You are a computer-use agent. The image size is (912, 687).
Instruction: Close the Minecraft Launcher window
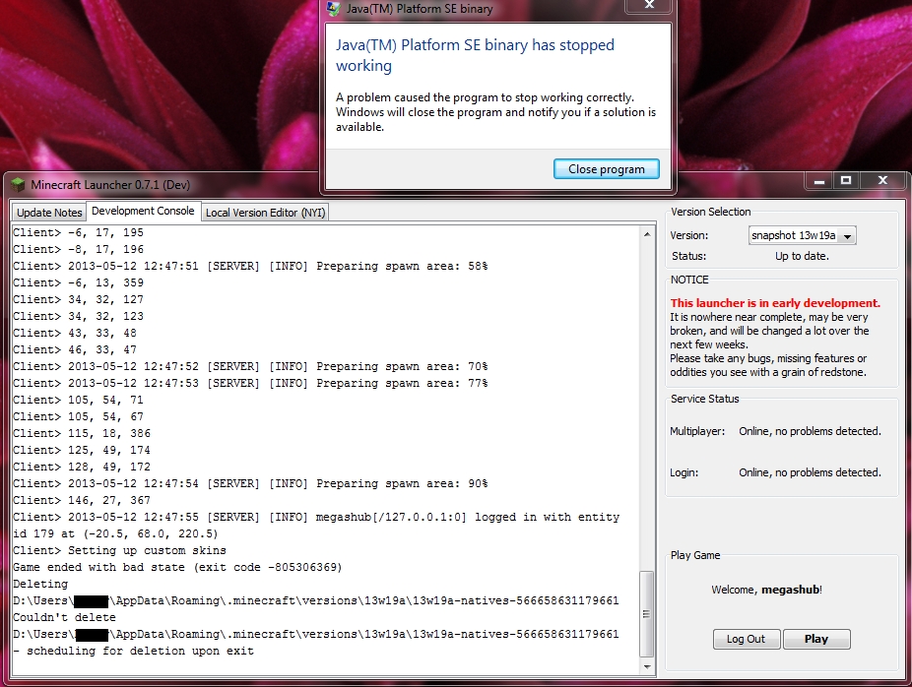[x=882, y=181]
